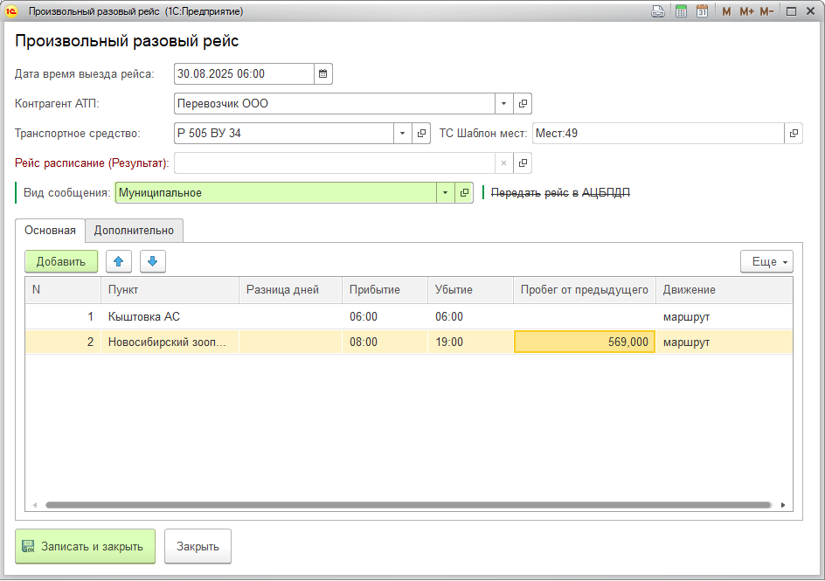Screen dimensions: 825x581
Task: Open Контрагент АТП record via open icon
Action: tap(523, 104)
